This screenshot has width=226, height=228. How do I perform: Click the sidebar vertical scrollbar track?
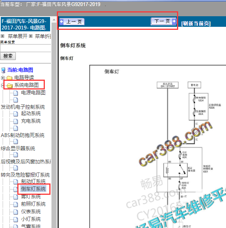pos(54,125)
